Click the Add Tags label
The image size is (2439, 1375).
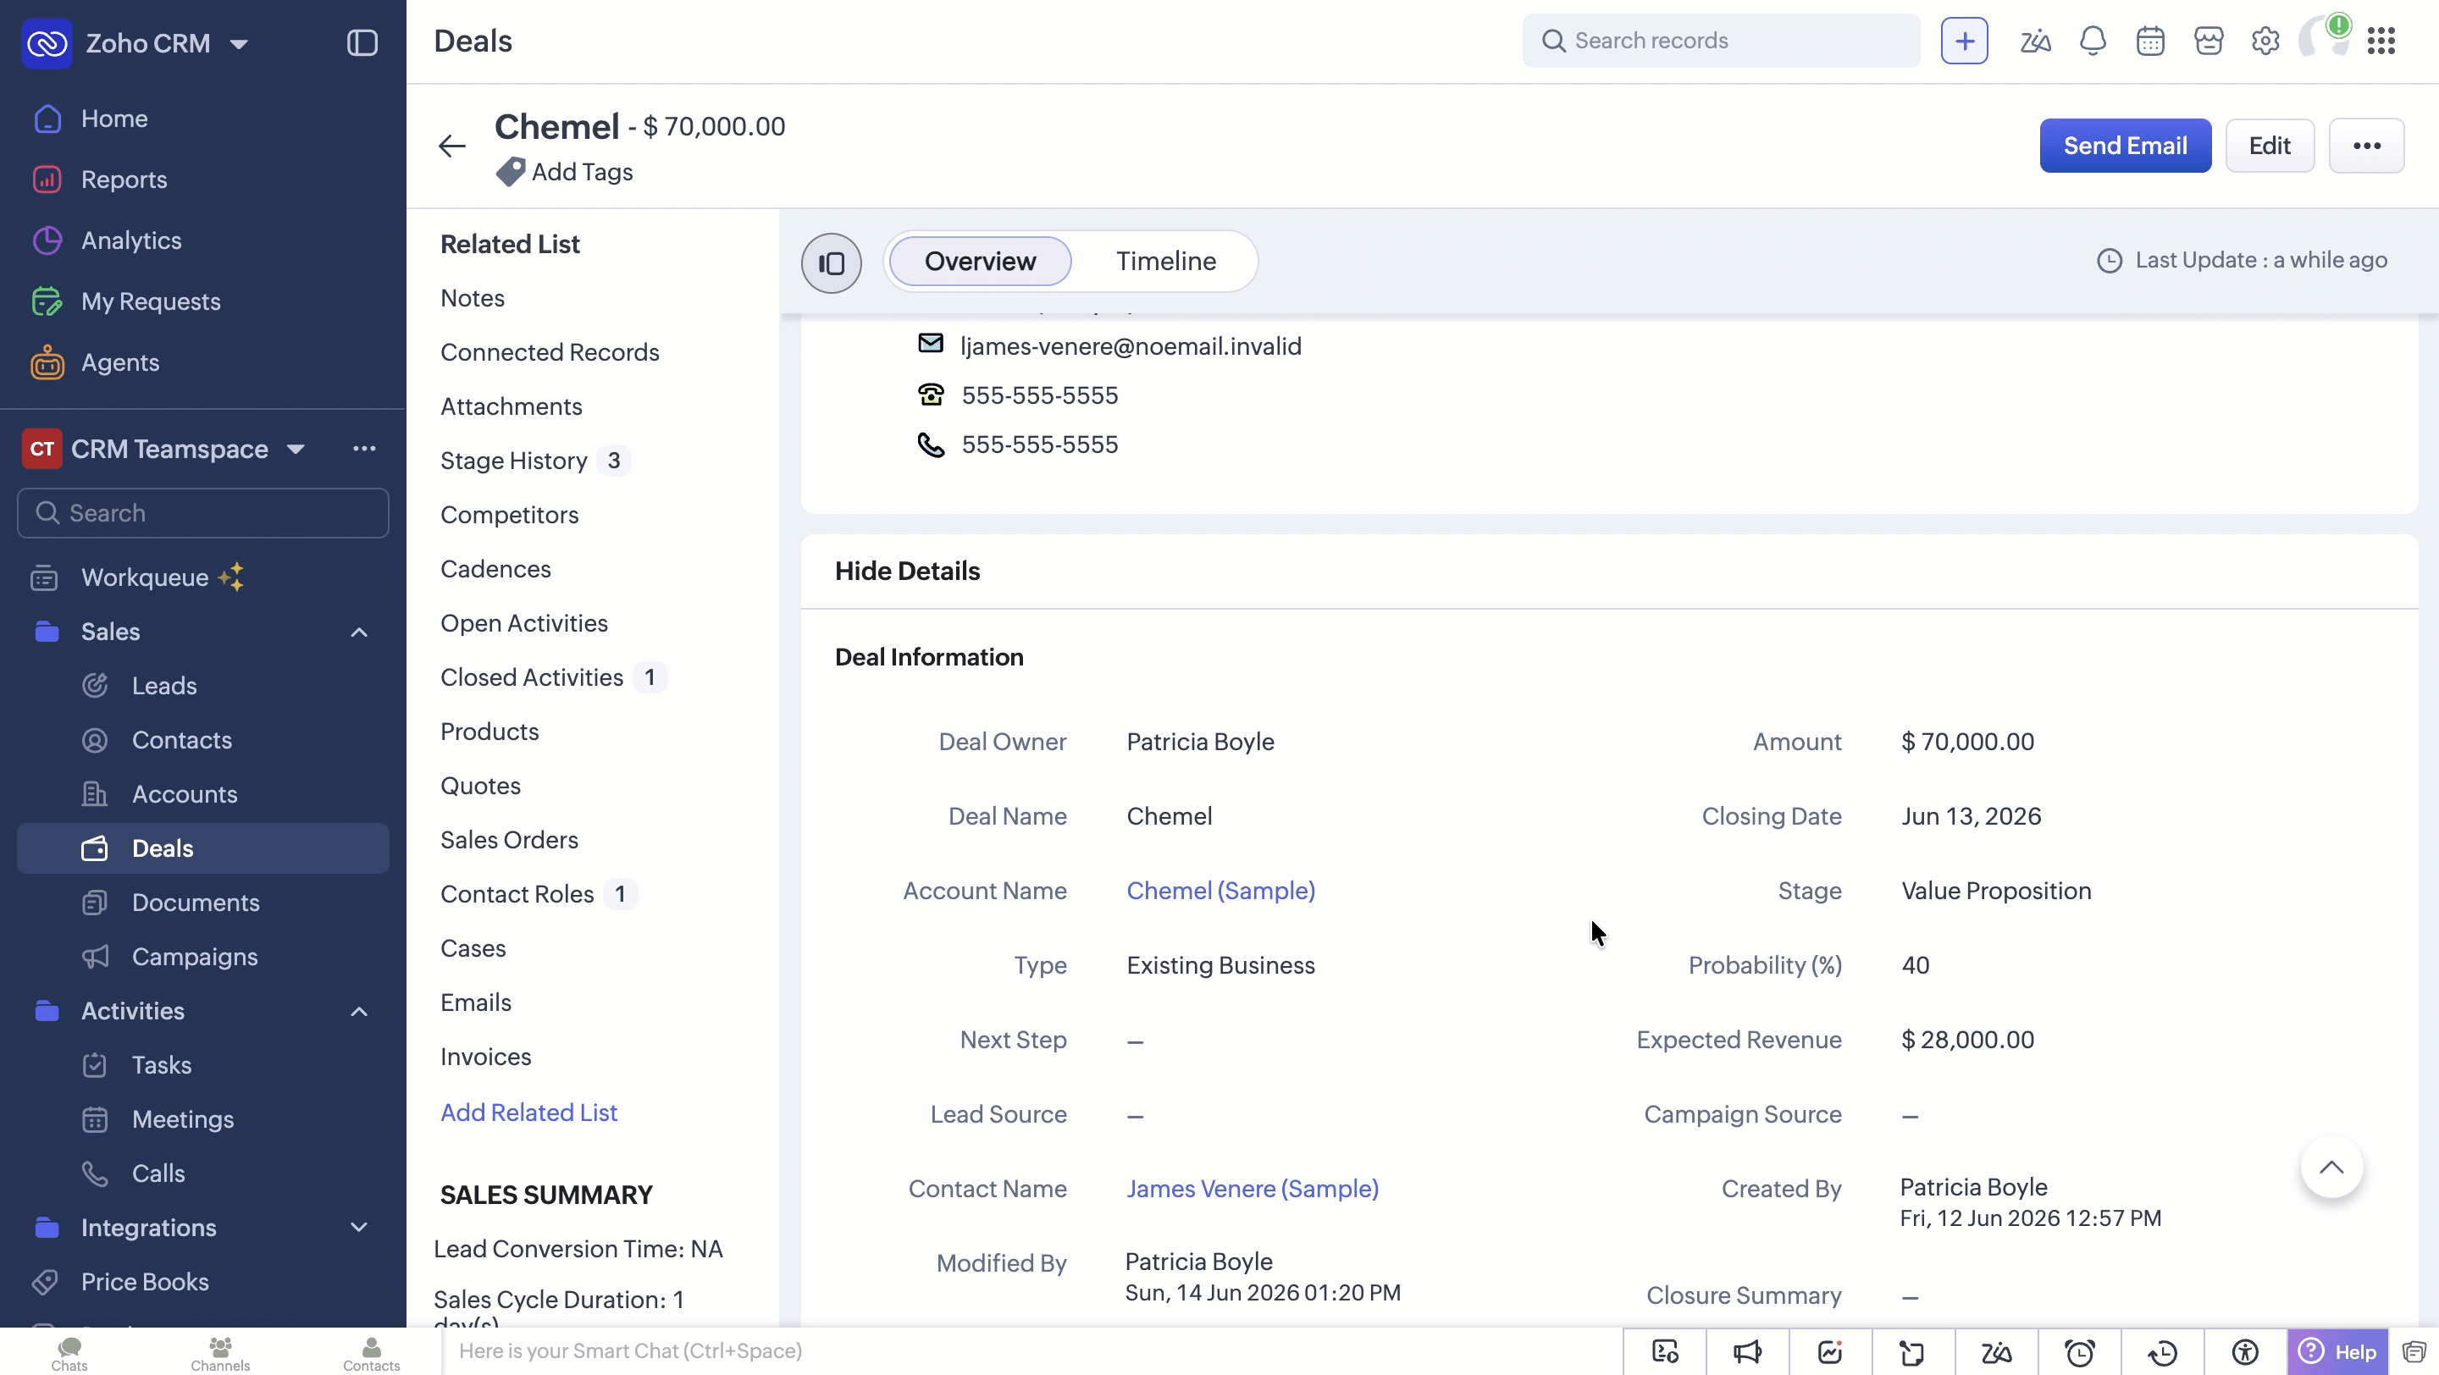(581, 172)
